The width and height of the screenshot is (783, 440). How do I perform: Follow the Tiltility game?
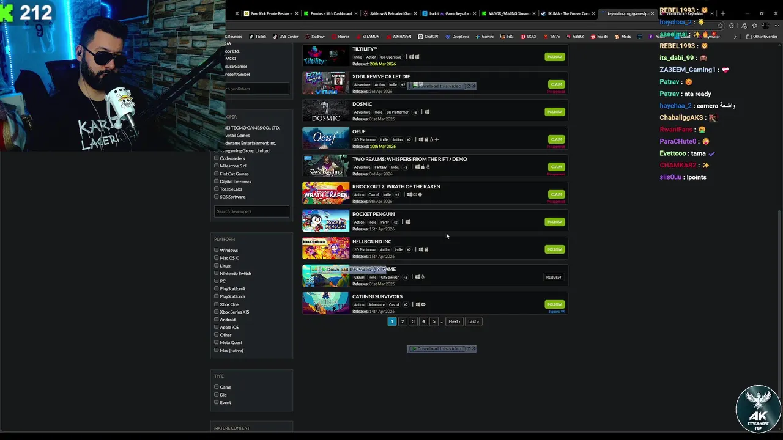[x=555, y=57]
